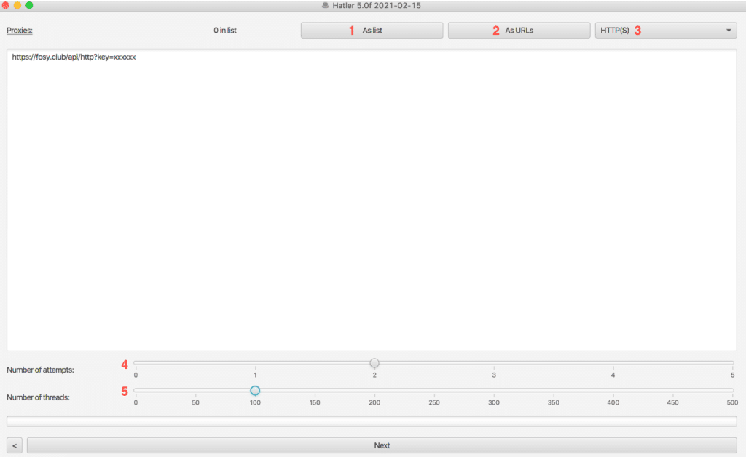Minimize window using the yellow button

point(17,5)
